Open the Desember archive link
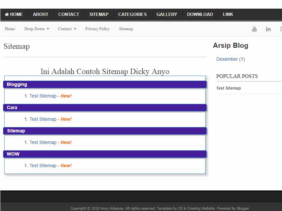The image size is (282, 211). 227,59
